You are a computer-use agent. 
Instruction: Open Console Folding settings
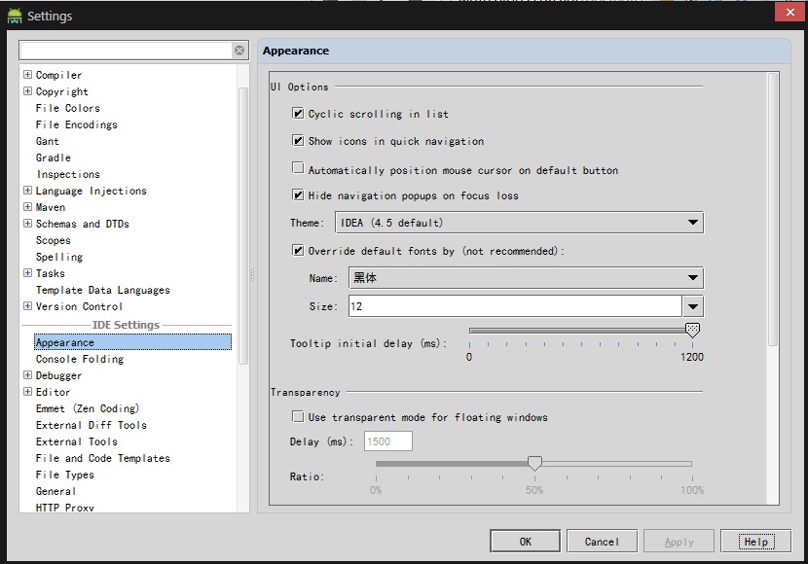tap(80, 359)
